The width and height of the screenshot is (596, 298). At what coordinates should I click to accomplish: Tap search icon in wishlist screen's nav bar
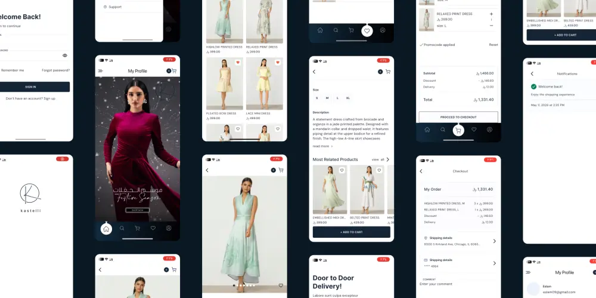point(336,30)
